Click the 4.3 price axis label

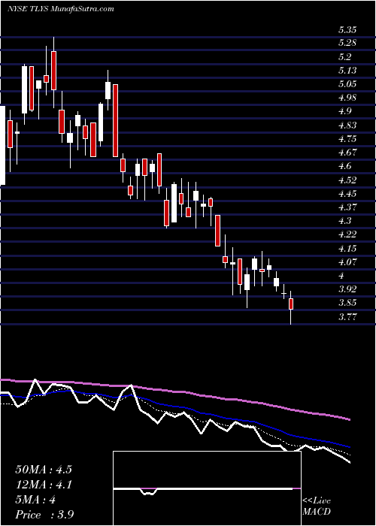tap(344, 221)
